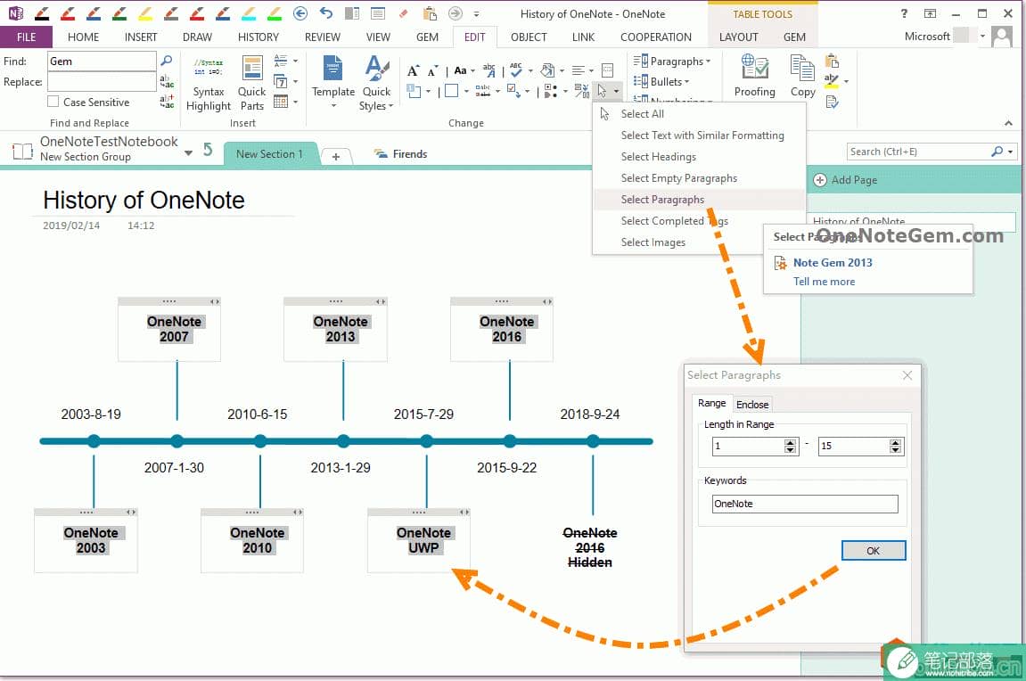Click the Keywords field containing OneNote
Image resolution: width=1026 pixels, height=681 pixels.
click(x=805, y=504)
